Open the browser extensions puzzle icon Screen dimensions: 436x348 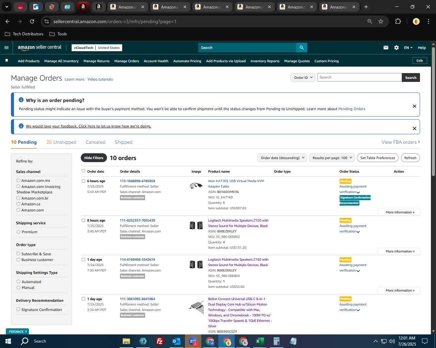(x=398, y=21)
